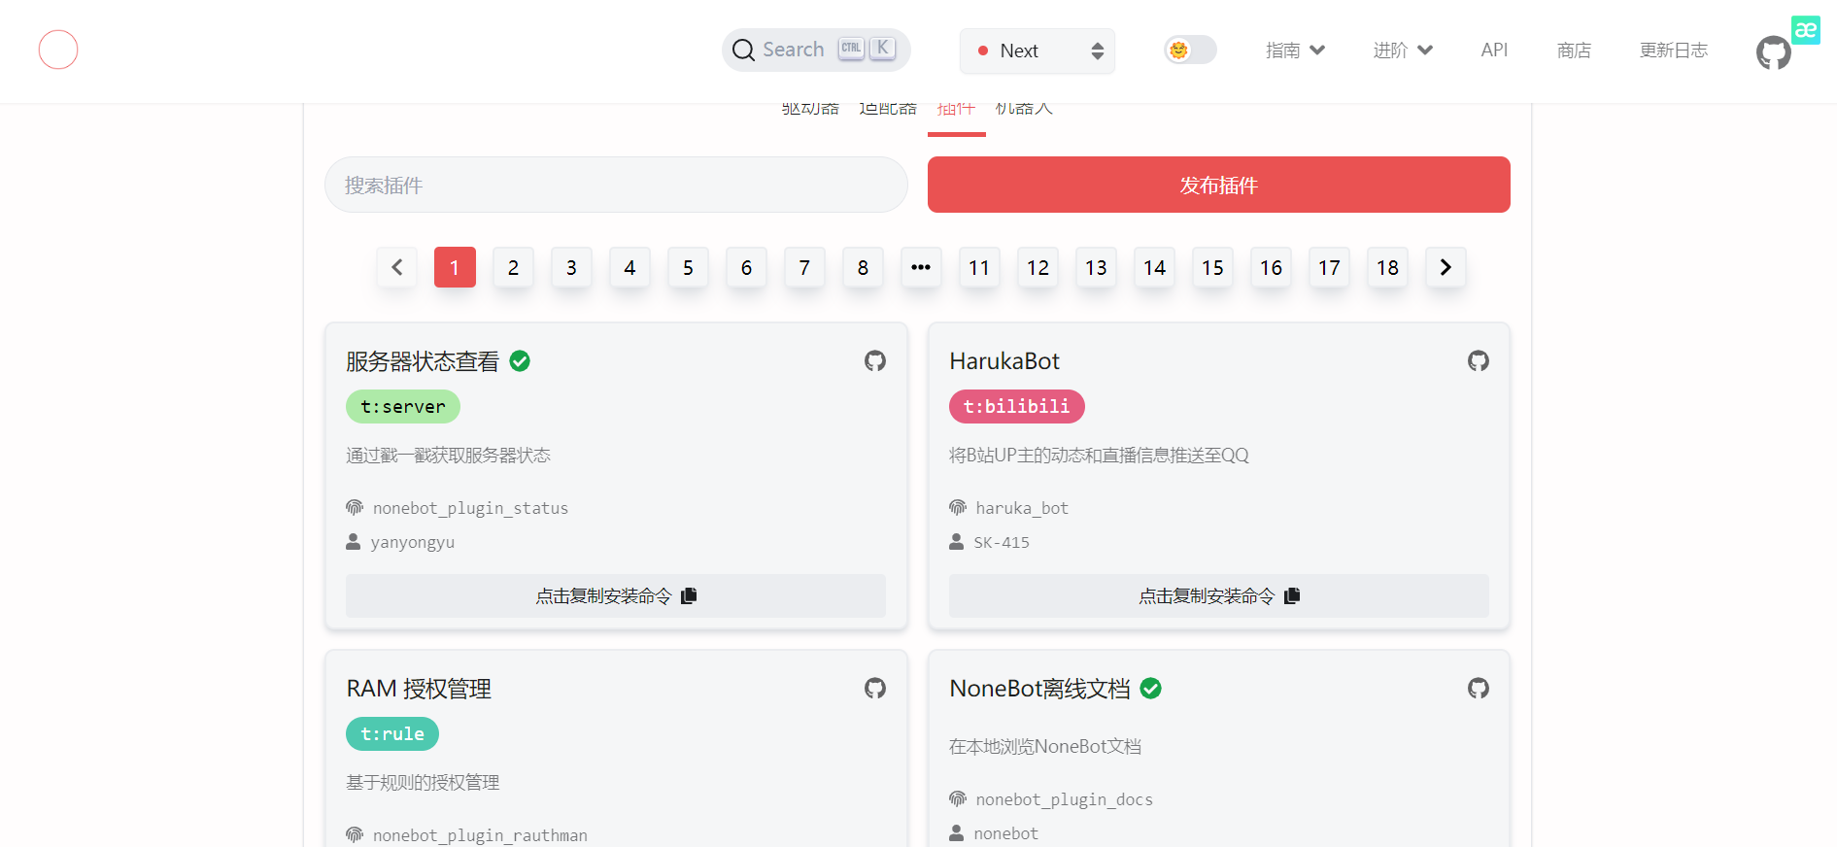Open GitHub icon on 服务器状态查看 card
The height and width of the screenshot is (847, 1837).
pyautogui.click(x=875, y=361)
